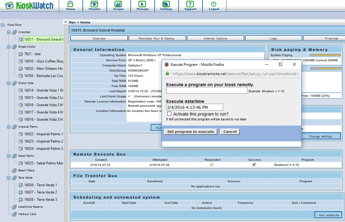Click the Success check icon in execute queue
Screen dimensions: 345x222
pos(254,165)
